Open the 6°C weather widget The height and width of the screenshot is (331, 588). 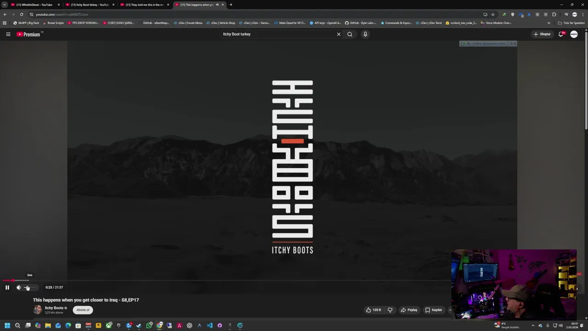506,325
